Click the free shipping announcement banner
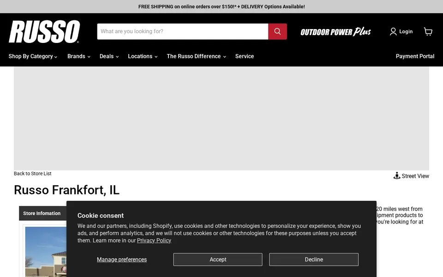 (x=221, y=6)
